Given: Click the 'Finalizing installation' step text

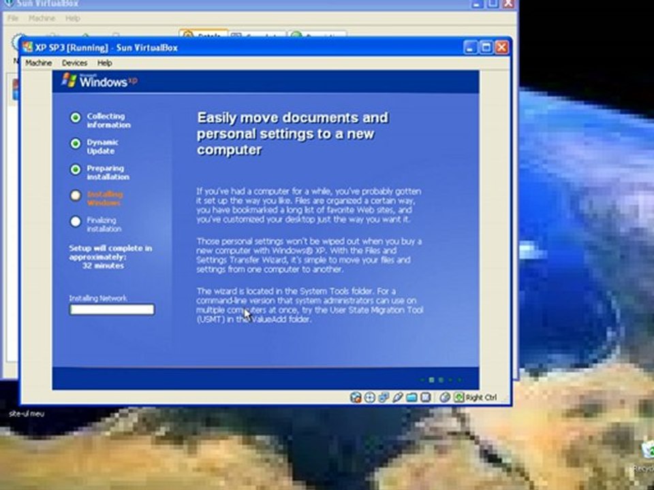Looking at the screenshot, I should [x=104, y=225].
